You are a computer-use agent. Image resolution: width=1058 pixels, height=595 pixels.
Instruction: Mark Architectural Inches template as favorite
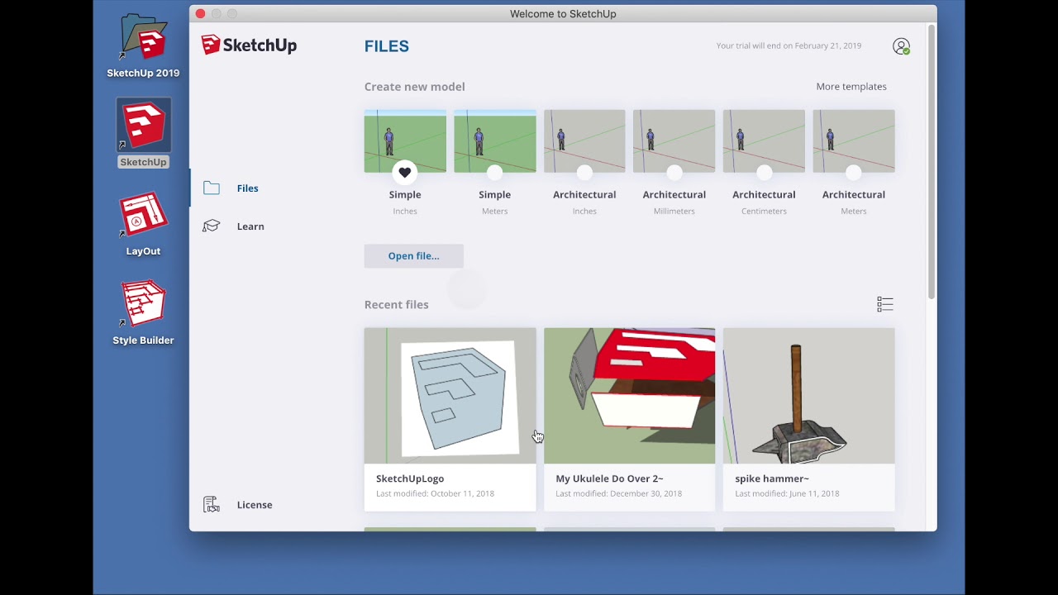coord(584,172)
